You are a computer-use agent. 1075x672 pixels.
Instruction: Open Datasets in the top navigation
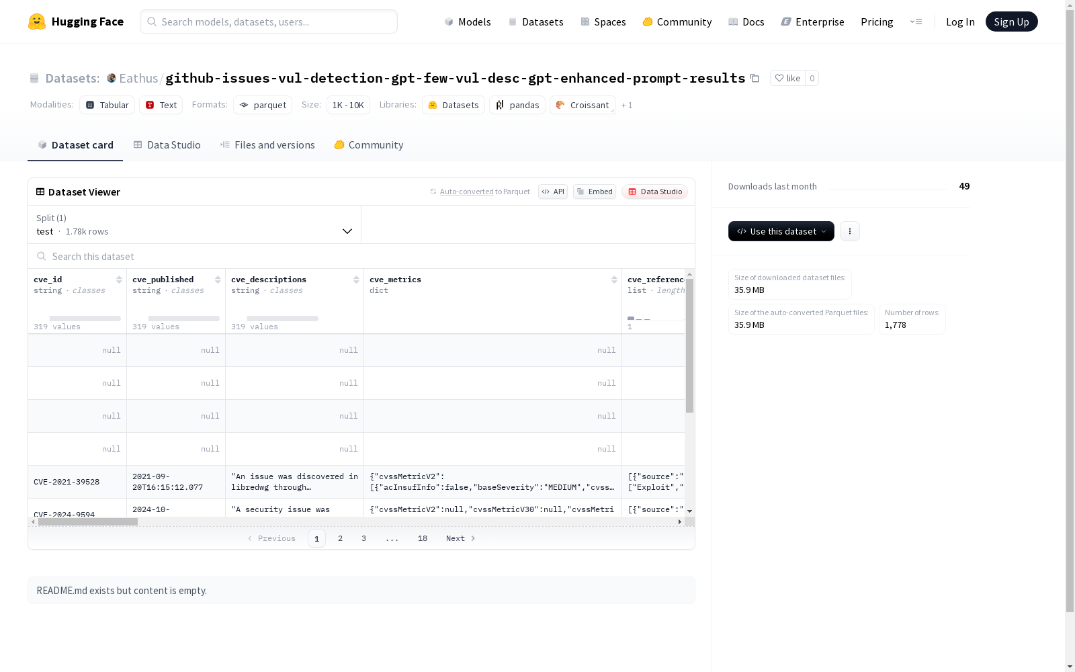coord(535,22)
